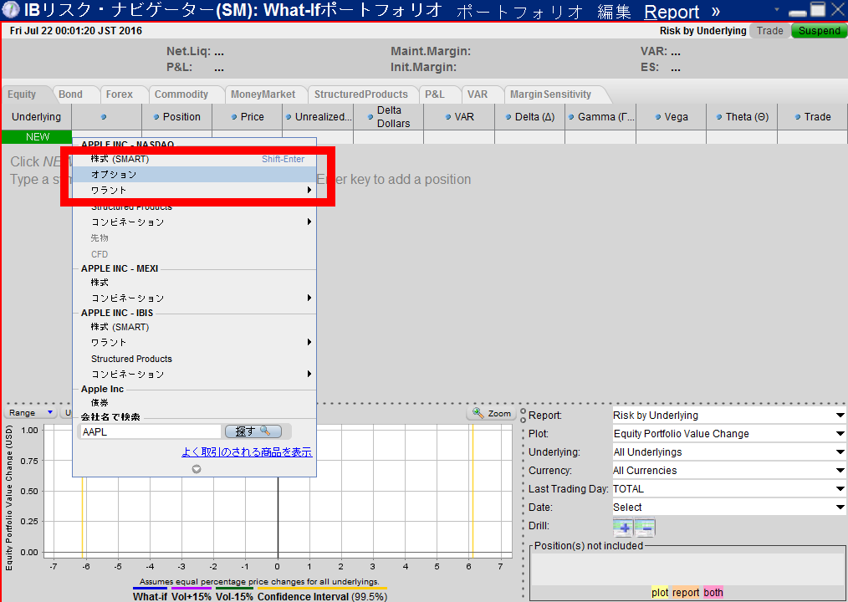Click the orange report legend chip
Viewport: 848px width, 602px height.
(686, 592)
